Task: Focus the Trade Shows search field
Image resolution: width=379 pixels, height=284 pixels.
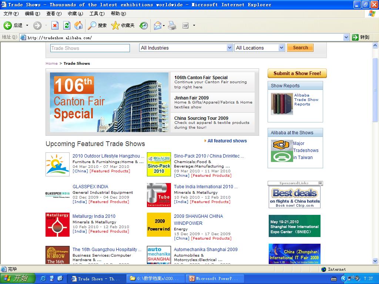Action: point(90,48)
